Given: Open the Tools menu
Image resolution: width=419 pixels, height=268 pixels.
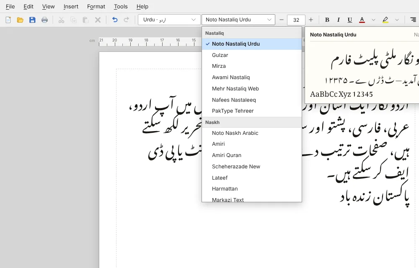Looking at the screenshot, I should pos(121,6).
